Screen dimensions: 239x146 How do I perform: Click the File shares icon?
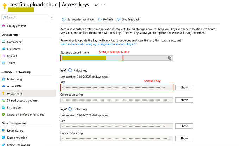(x=4, y=49)
